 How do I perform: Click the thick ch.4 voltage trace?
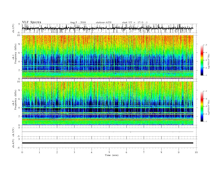(x=107, y=143)
